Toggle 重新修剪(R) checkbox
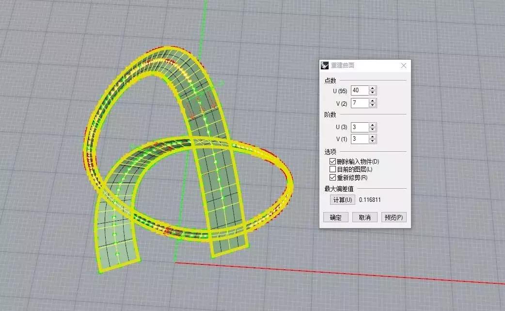505x311 pixels. pyautogui.click(x=332, y=178)
